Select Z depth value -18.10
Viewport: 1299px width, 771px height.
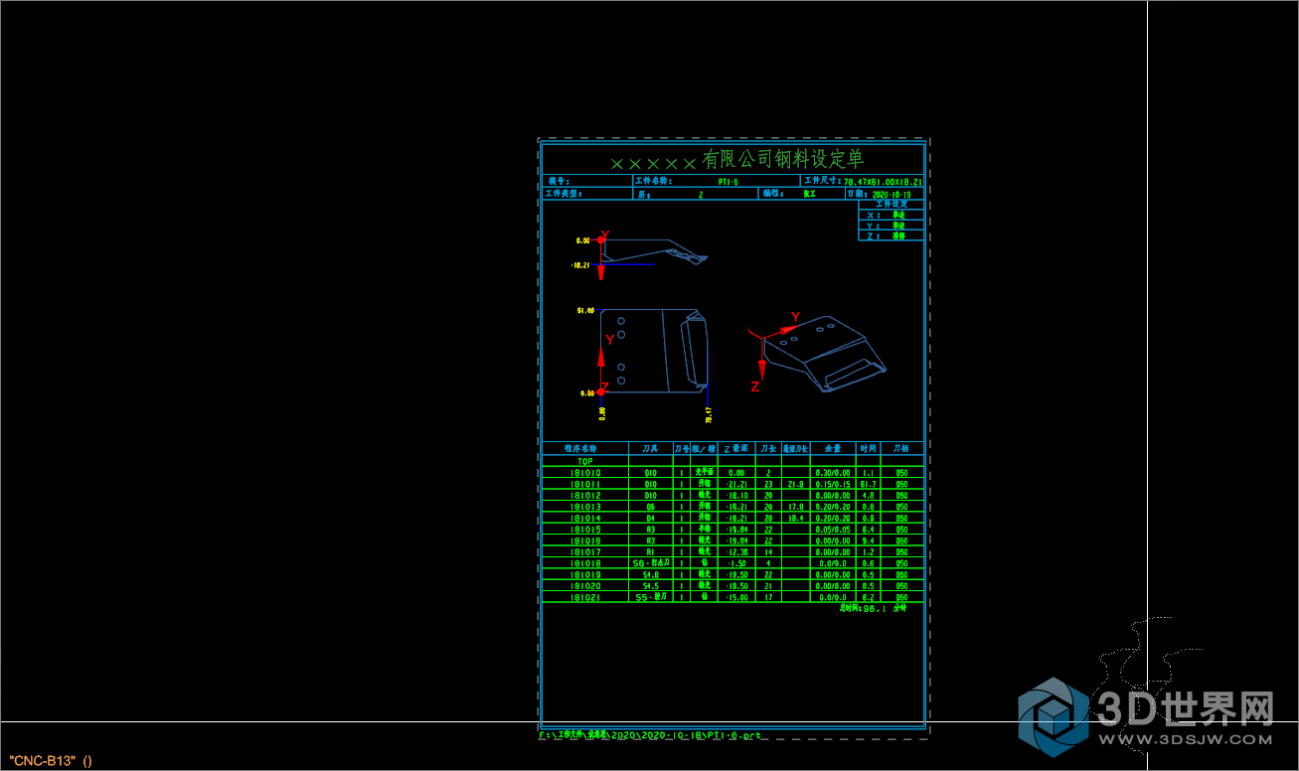pos(735,495)
